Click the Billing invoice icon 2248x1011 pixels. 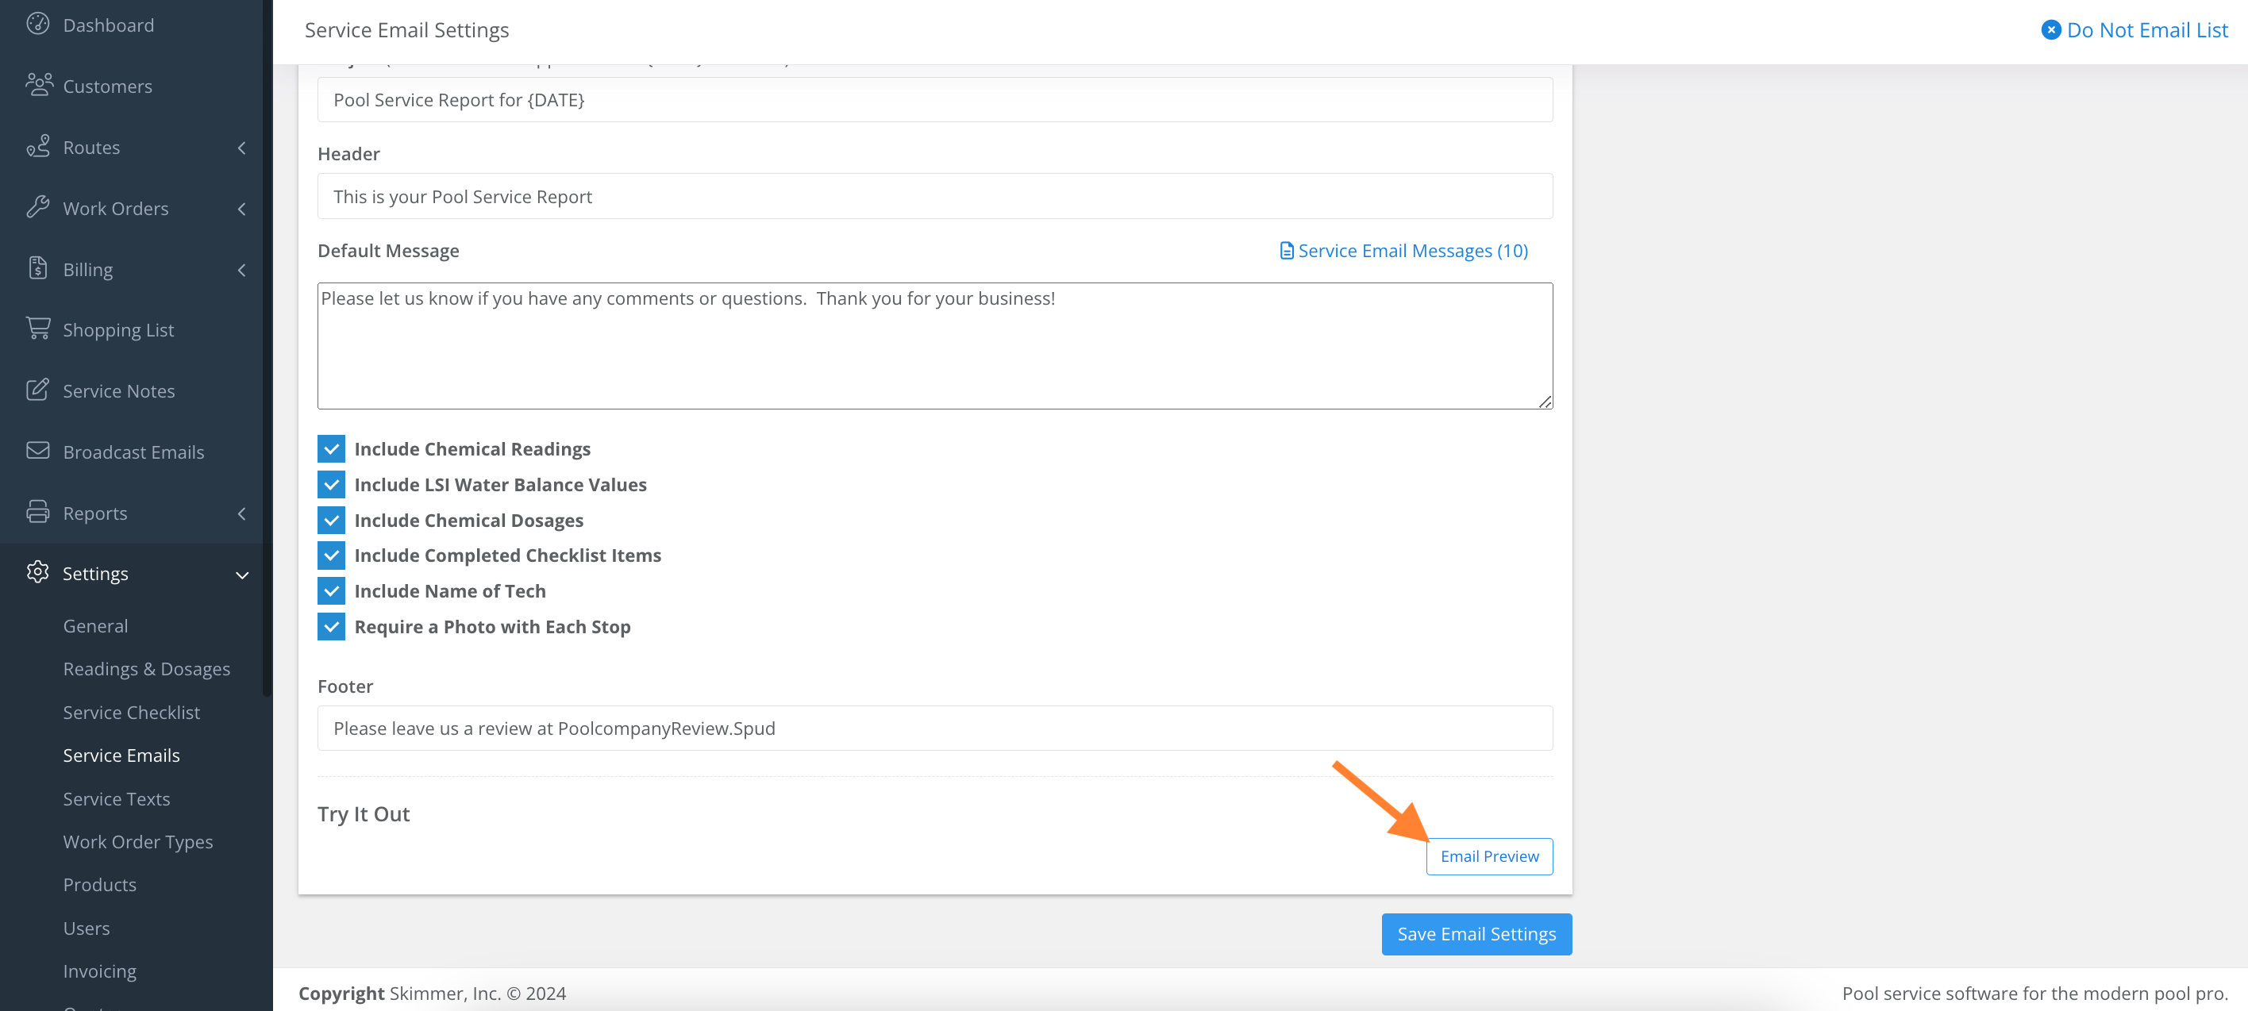[37, 267]
